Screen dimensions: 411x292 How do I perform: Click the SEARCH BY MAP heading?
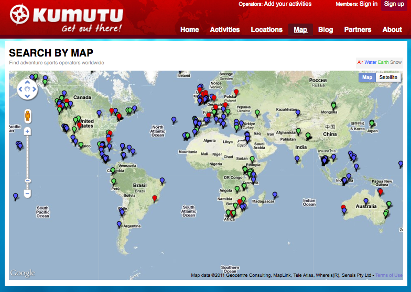point(51,53)
